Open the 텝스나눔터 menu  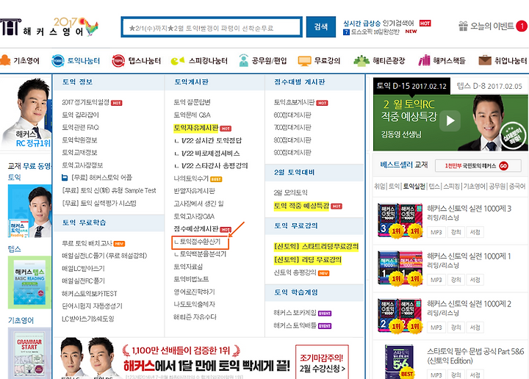145,61
